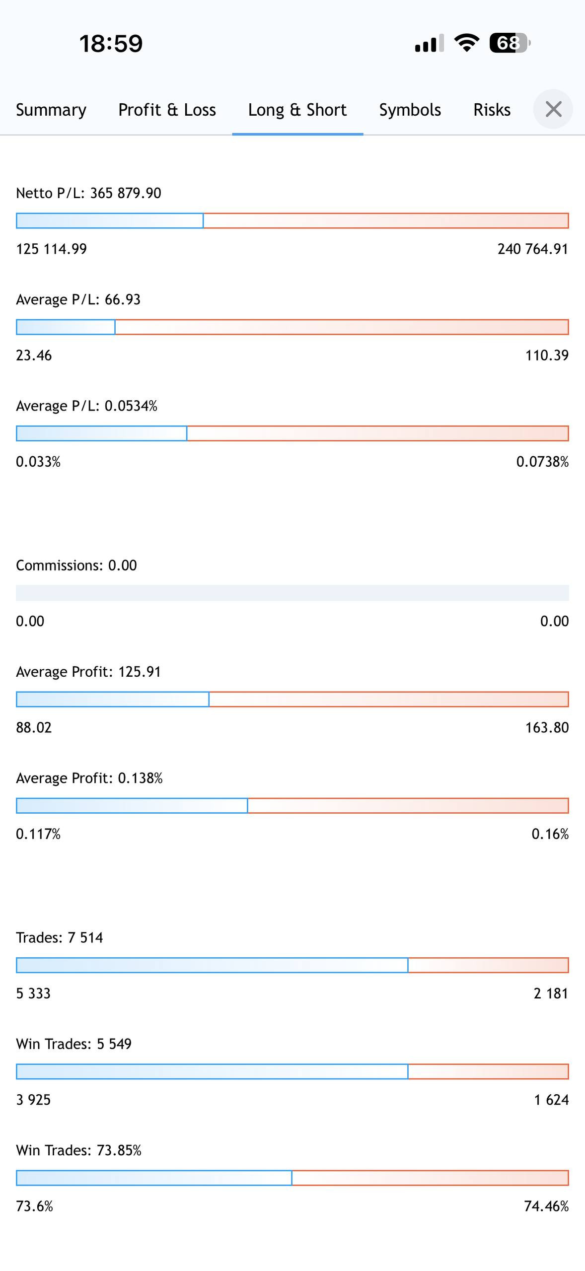585x1271 pixels.
Task: Click the Netto P/L long/short bar
Action: 292,220
